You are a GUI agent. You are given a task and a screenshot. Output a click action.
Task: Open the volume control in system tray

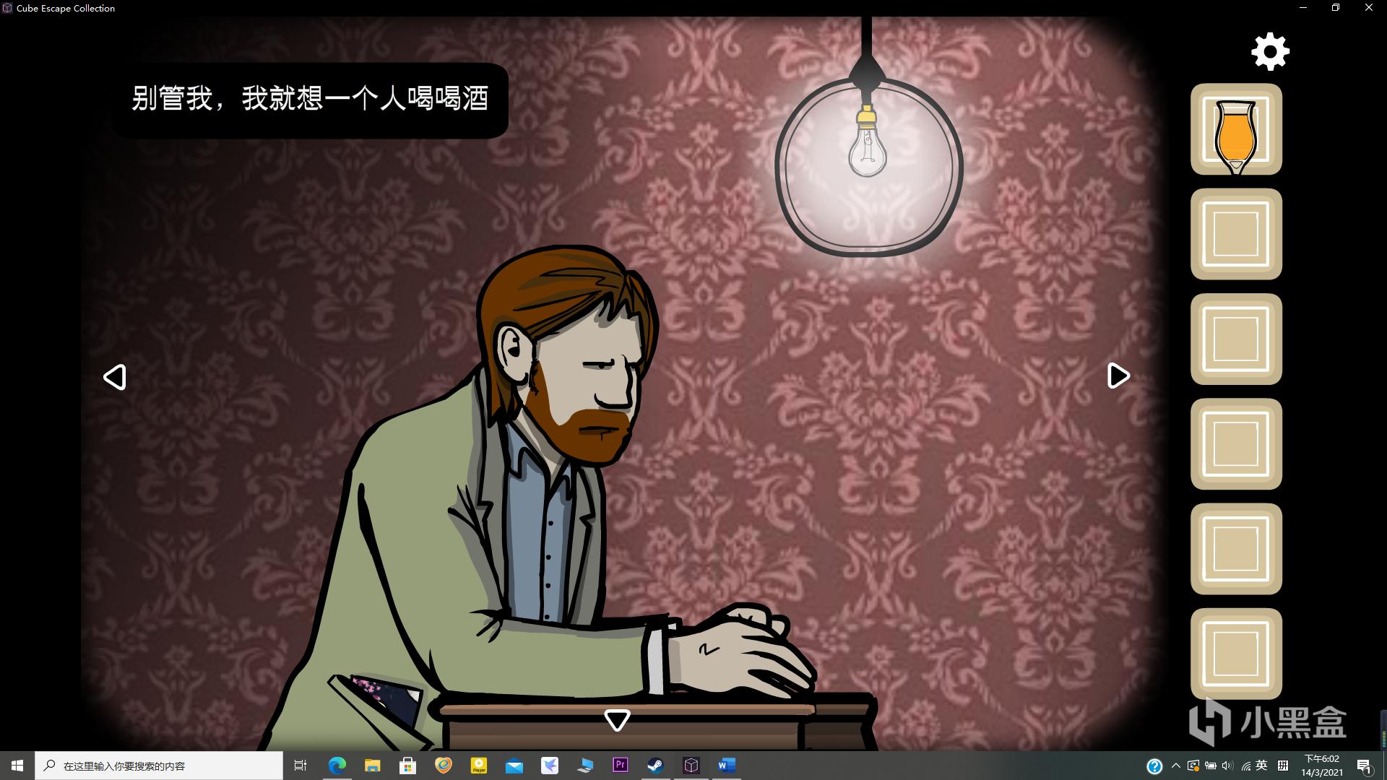[1227, 766]
